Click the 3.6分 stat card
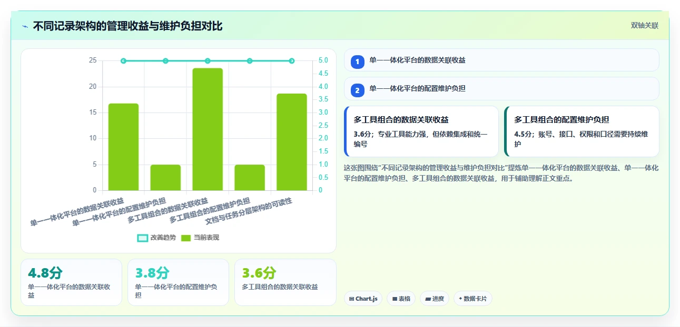The width and height of the screenshot is (680, 327). [x=285, y=282]
